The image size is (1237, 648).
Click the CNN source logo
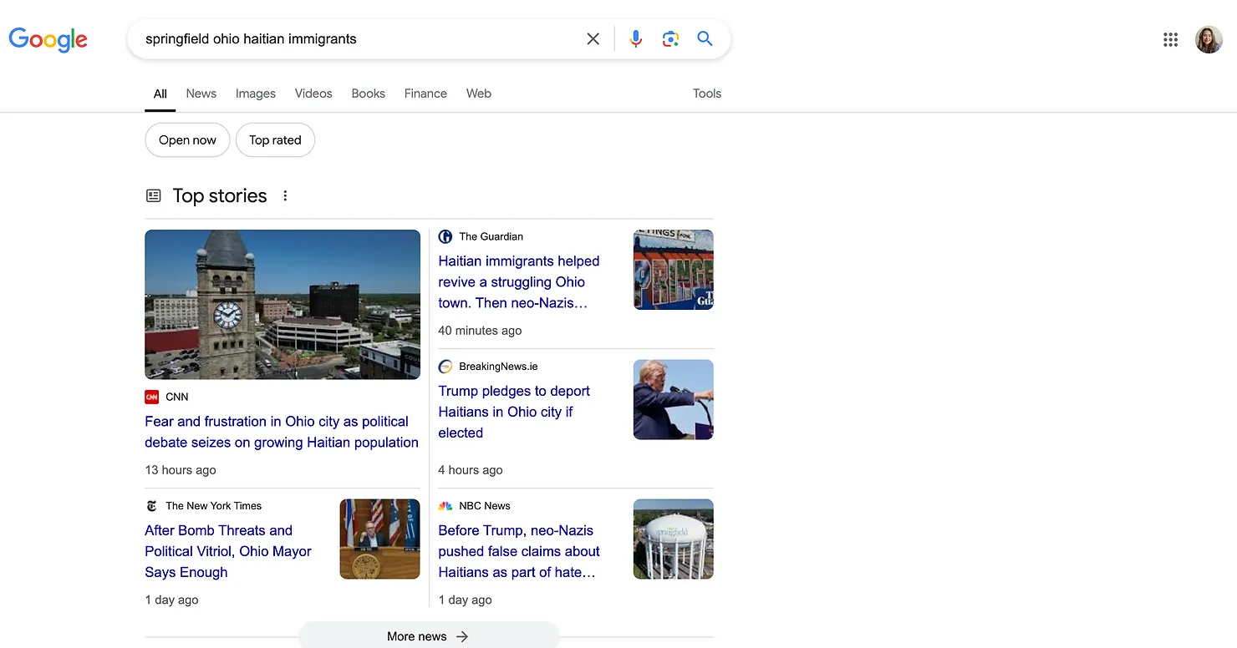point(151,397)
